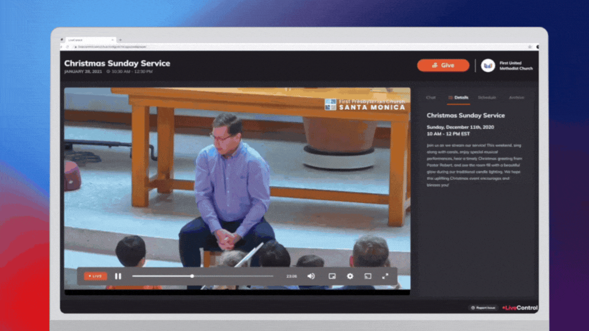Cast the stream to another screen
This screenshot has width=589, height=331.
[367, 276]
